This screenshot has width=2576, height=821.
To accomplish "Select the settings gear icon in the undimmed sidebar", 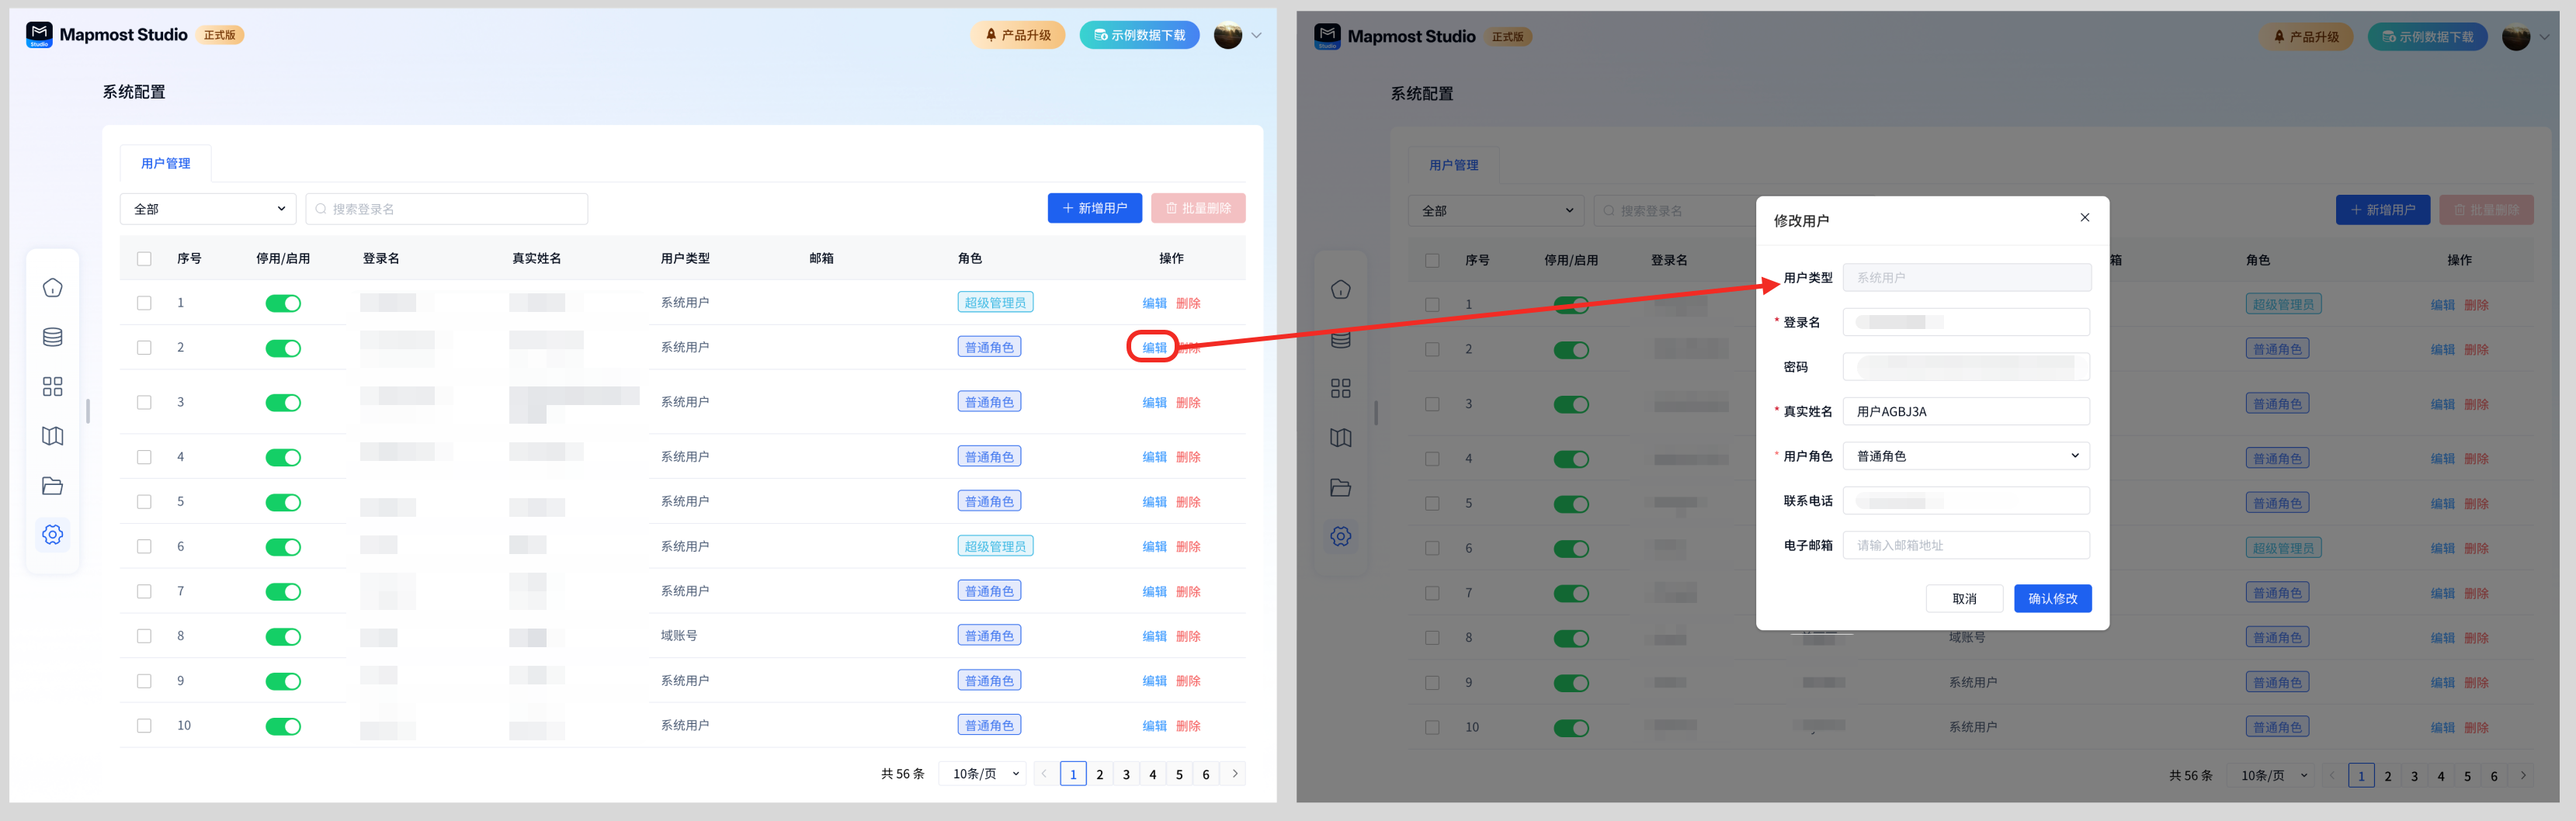I will (53, 535).
